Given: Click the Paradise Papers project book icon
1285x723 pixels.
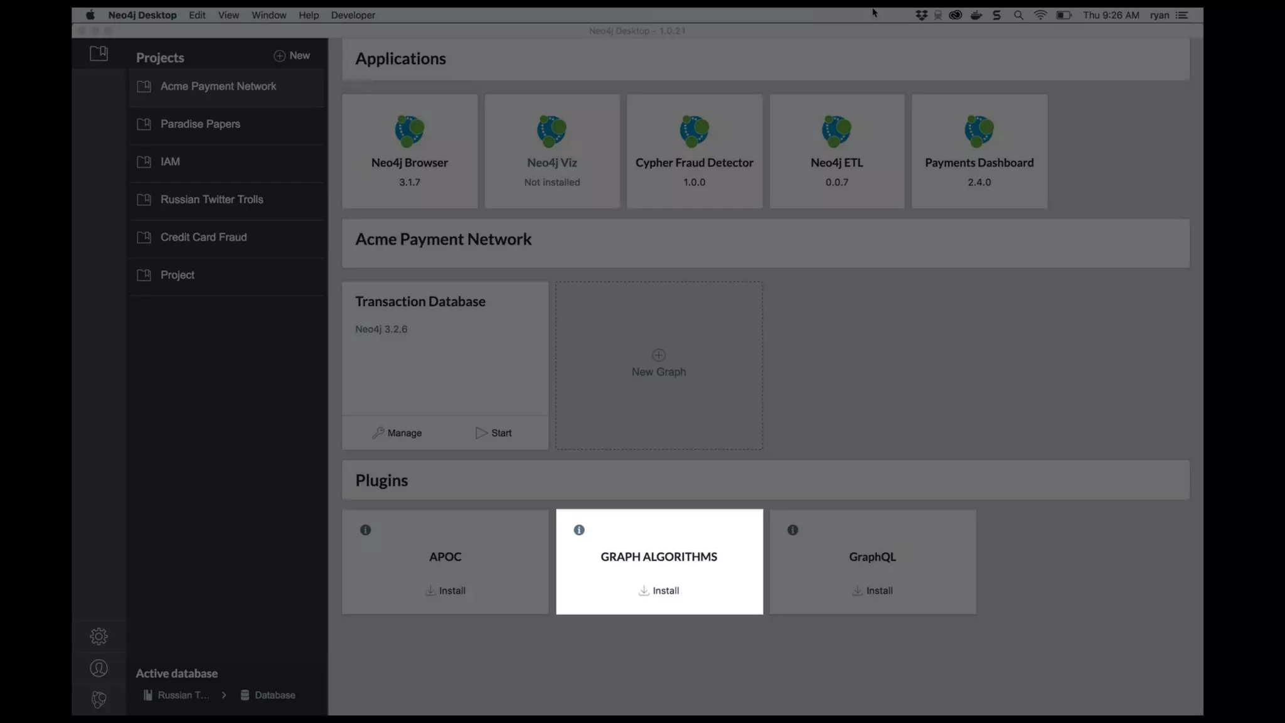Looking at the screenshot, I should (x=144, y=124).
